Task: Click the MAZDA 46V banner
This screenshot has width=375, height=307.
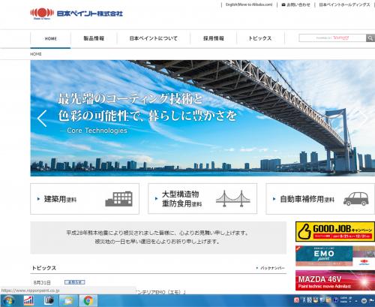Action: coord(335,281)
